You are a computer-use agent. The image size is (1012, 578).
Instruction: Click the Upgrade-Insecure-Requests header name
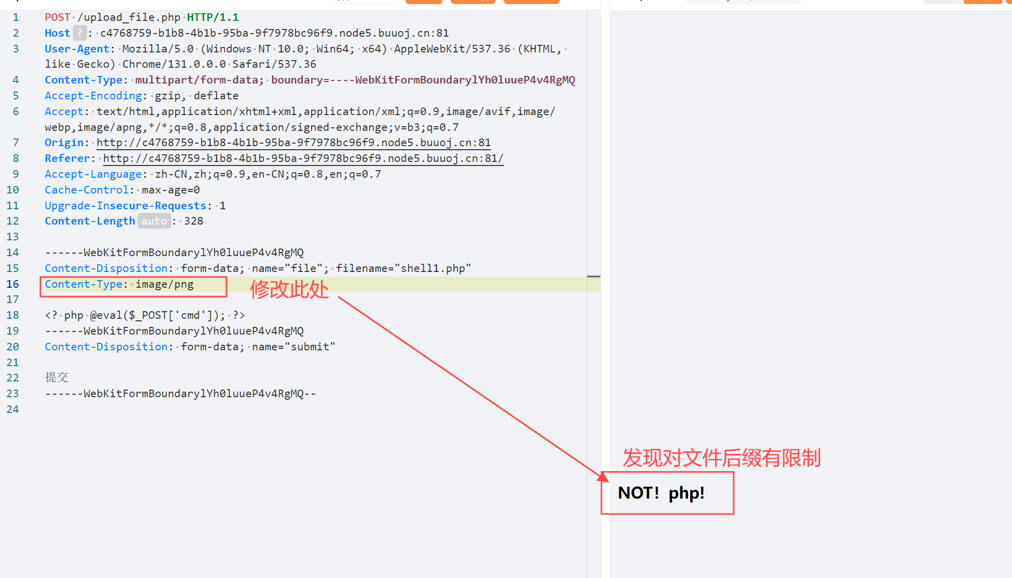125,206
